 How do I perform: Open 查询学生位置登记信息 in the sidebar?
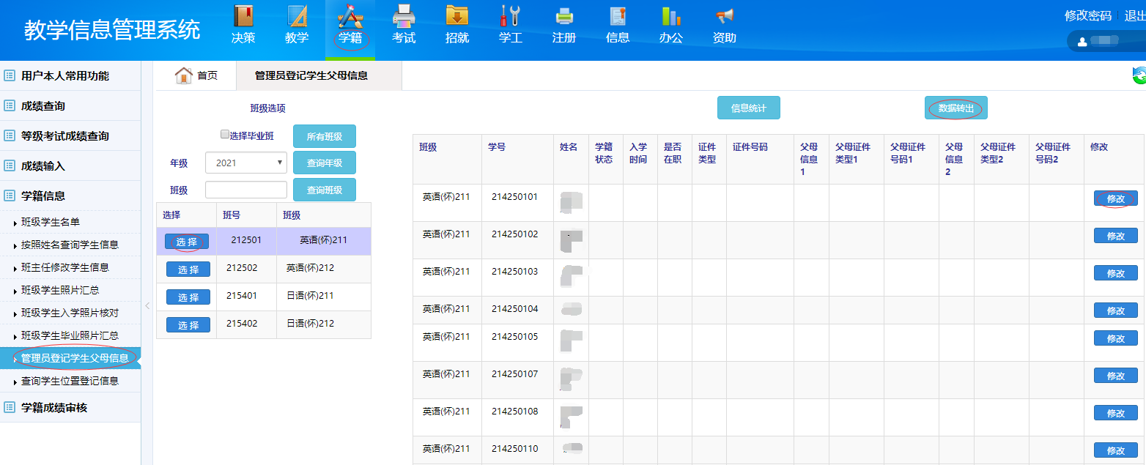pos(70,381)
